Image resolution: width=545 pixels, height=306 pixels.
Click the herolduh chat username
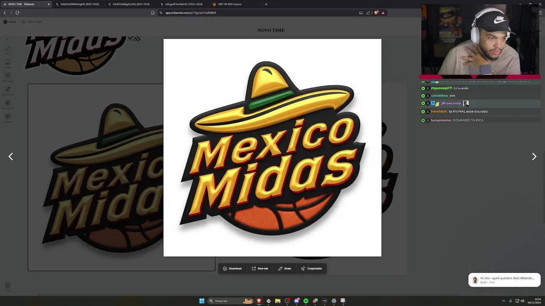[x=439, y=111]
